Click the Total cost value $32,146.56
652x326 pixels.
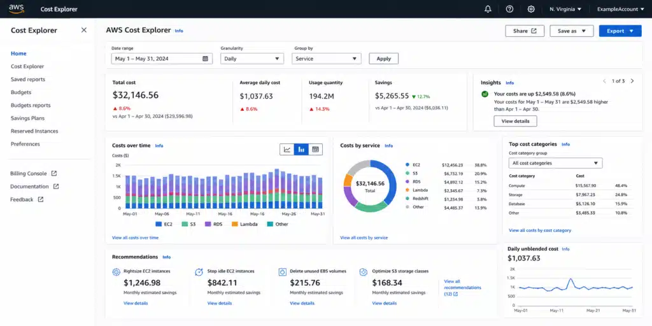[x=136, y=95]
